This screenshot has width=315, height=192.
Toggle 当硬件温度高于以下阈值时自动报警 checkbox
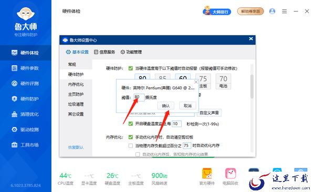tap(131, 69)
